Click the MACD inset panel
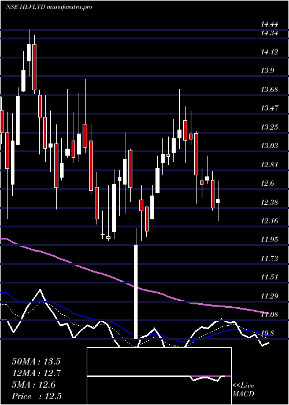The image size is (289, 405). pos(159,376)
